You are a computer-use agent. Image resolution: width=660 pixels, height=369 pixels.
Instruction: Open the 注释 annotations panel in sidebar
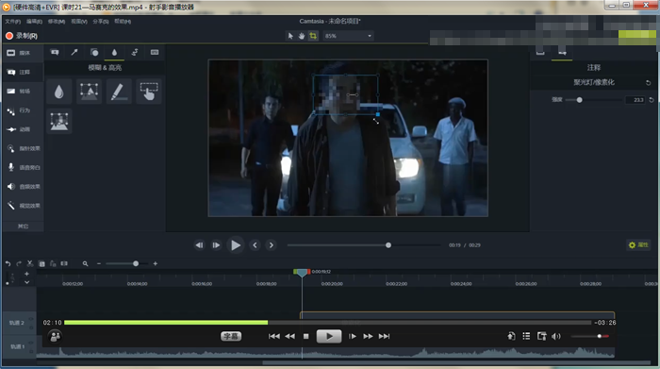[x=23, y=72]
